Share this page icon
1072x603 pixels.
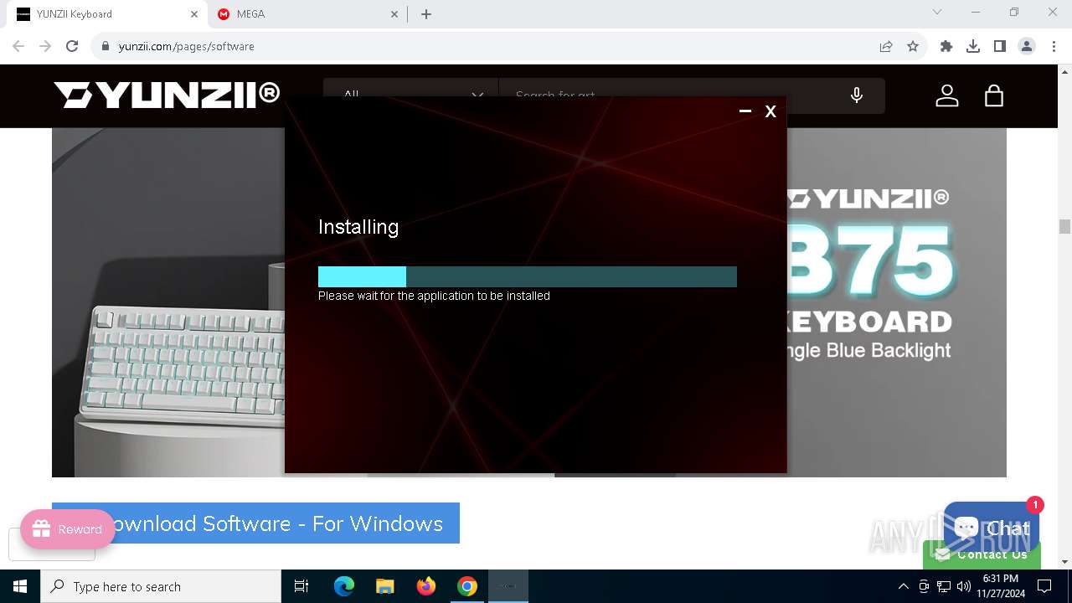(x=886, y=46)
